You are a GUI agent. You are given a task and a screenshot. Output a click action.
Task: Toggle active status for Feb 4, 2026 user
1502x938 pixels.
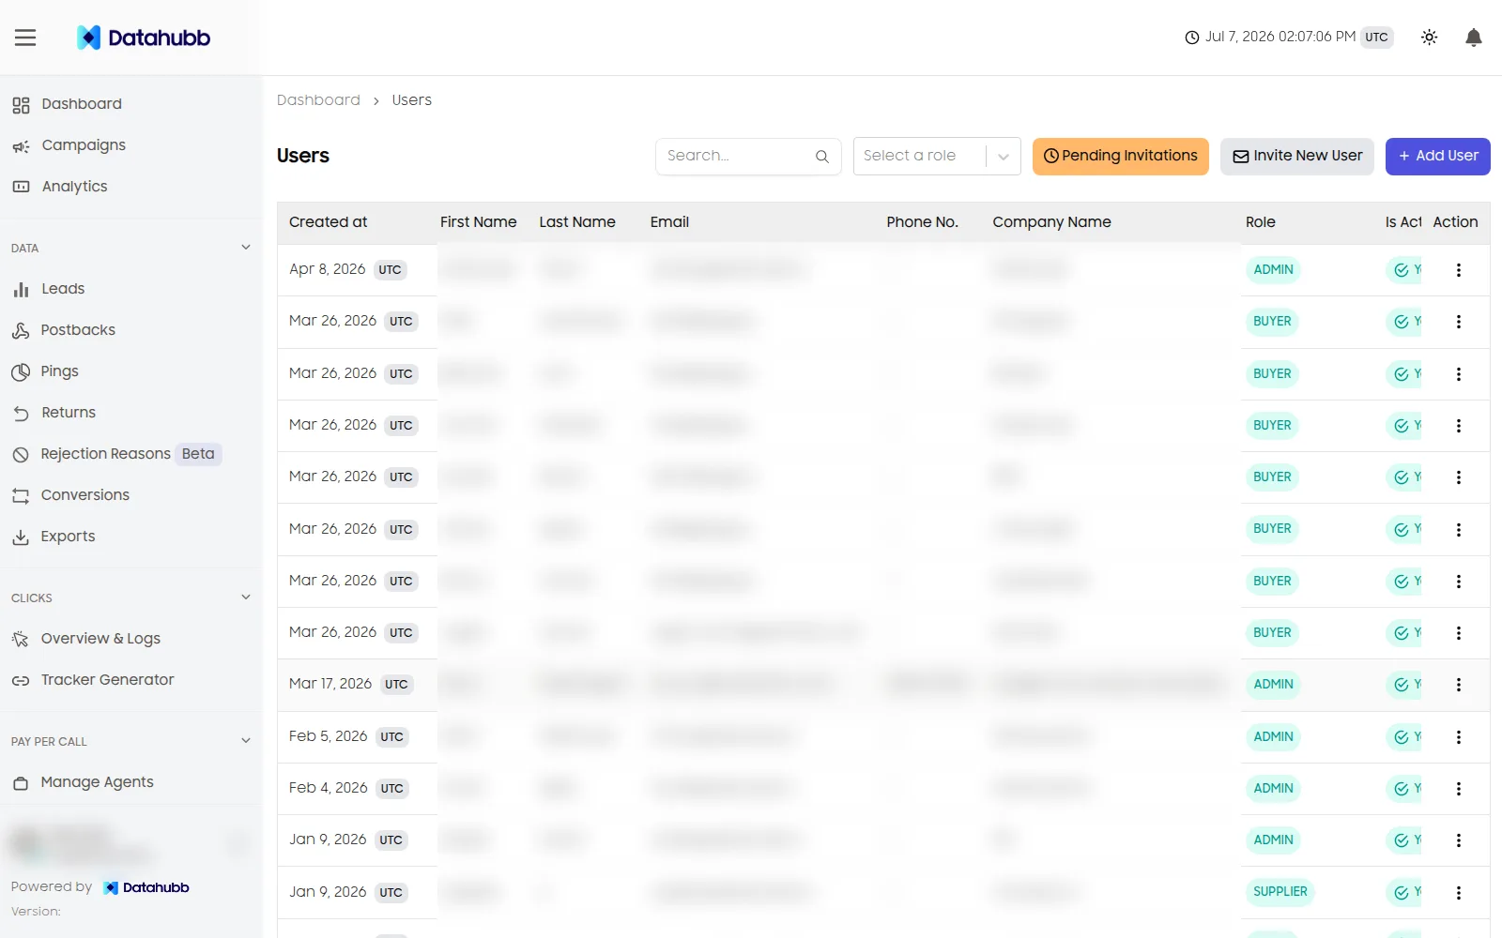(1405, 789)
